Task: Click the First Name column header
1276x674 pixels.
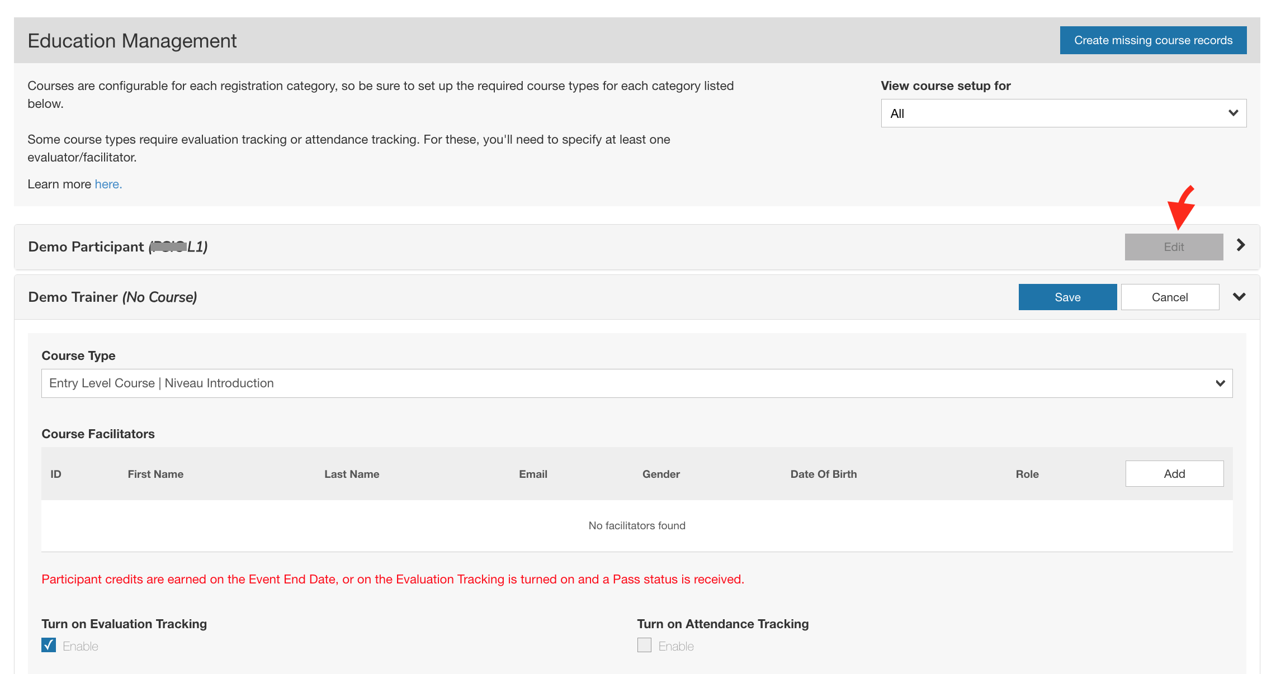Action: (x=155, y=473)
